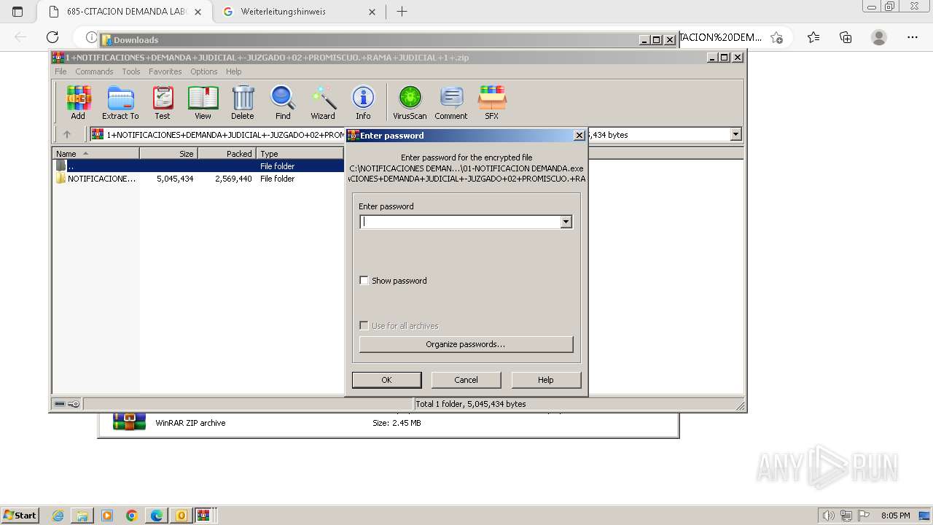Click the Comment toolbar icon

[451, 102]
